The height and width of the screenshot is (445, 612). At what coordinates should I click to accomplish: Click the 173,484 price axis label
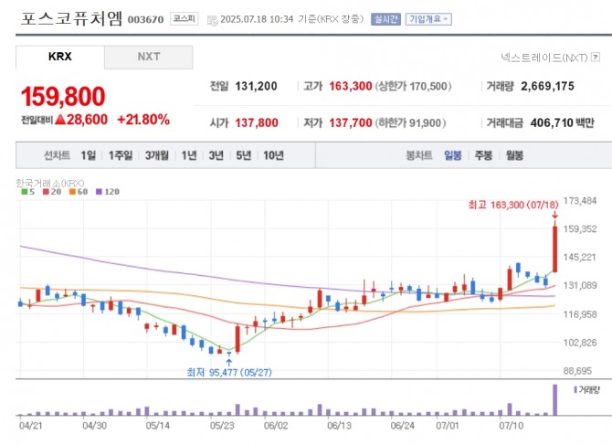coord(580,201)
